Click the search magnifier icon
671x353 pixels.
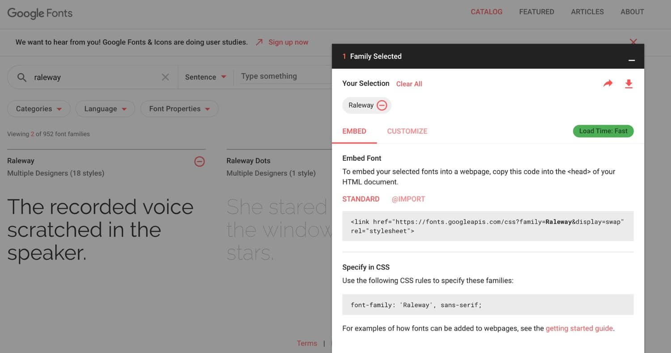pyautogui.click(x=21, y=77)
